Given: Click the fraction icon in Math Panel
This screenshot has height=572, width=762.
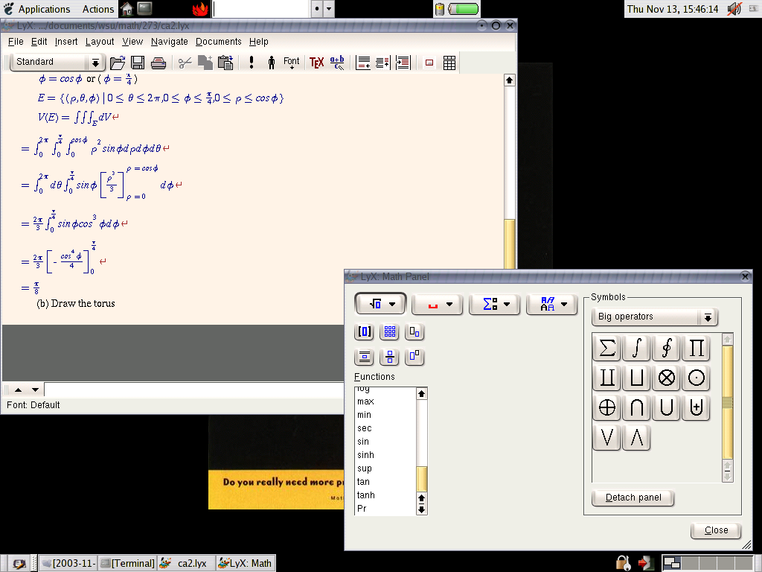Looking at the screenshot, I should point(390,357).
